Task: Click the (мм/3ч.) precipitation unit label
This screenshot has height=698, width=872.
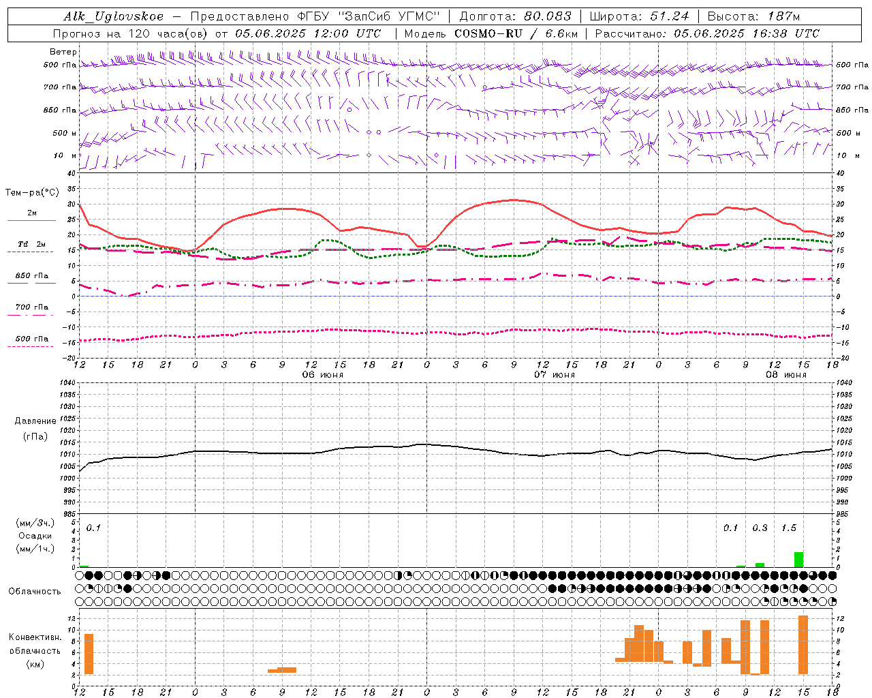Action: 35,523
